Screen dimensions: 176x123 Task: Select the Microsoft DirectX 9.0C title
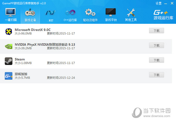click(33, 30)
